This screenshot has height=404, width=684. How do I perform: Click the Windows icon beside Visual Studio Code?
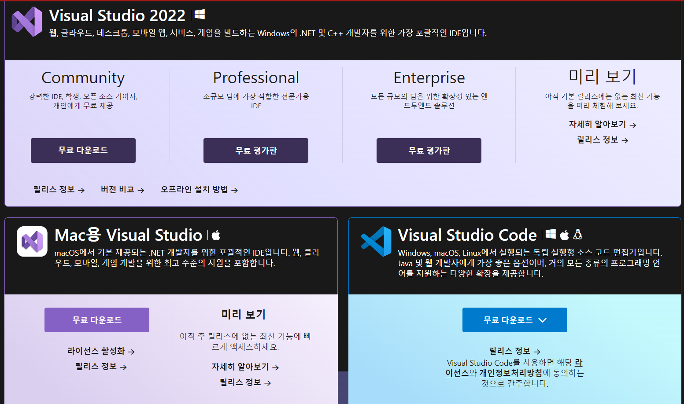coord(551,234)
